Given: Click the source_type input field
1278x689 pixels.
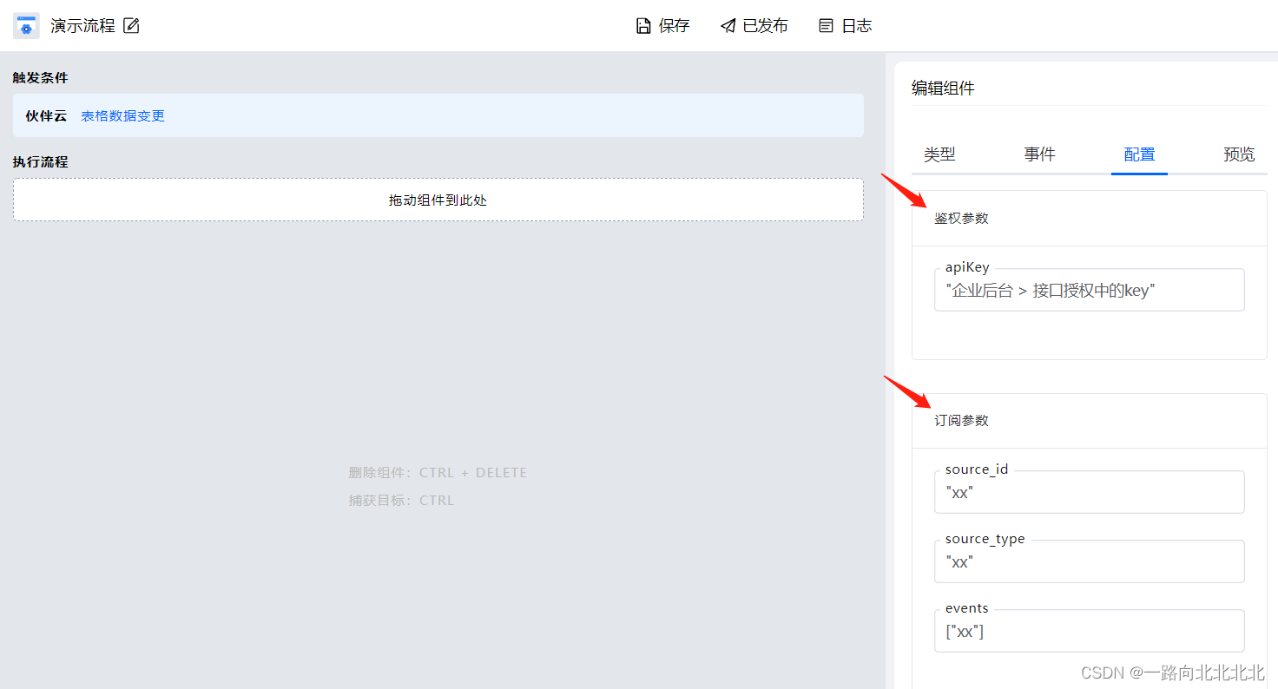Looking at the screenshot, I should tap(1089, 561).
